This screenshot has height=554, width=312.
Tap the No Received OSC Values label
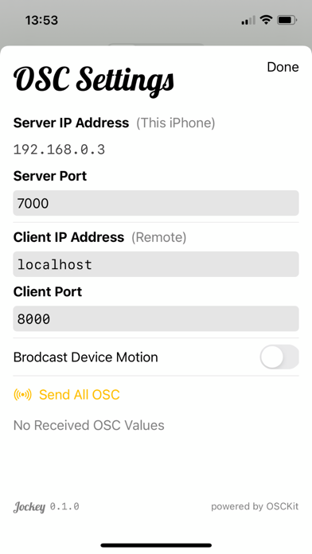pos(88,425)
